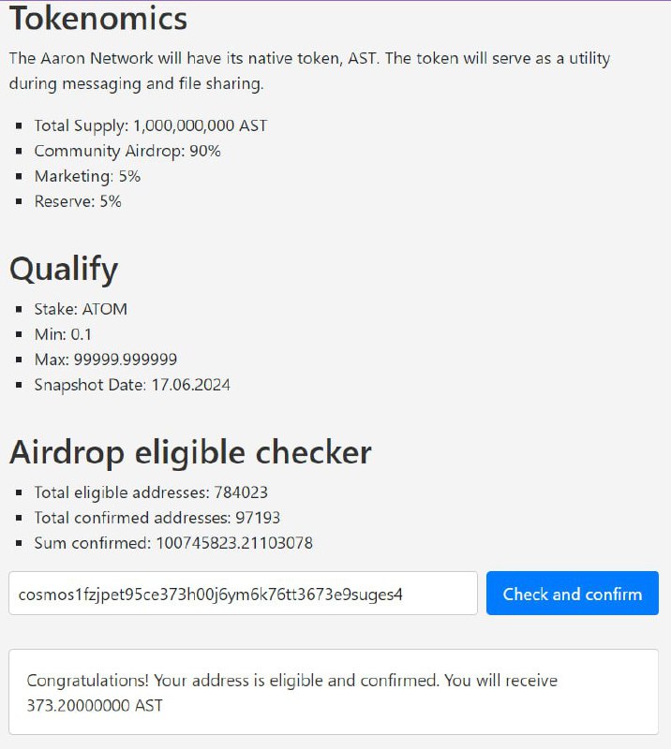The height and width of the screenshot is (749, 671).
Task: Click the Min: 0.1 entry
Action: coord(63,334)
